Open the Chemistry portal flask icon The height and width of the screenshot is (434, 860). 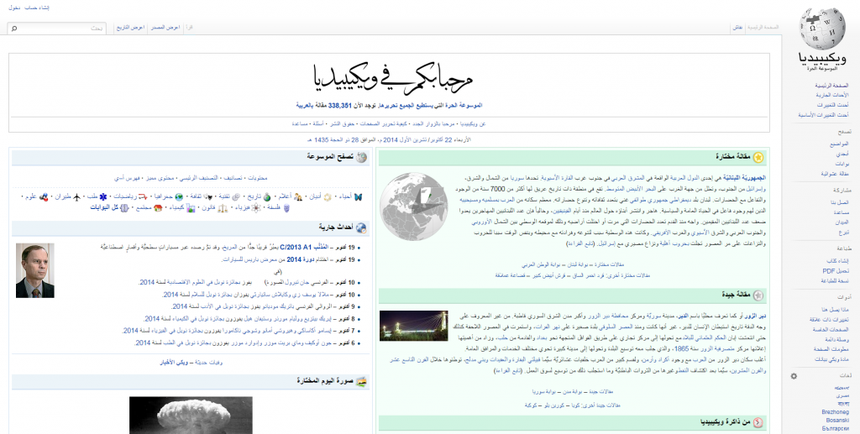[x=191, y=208]
